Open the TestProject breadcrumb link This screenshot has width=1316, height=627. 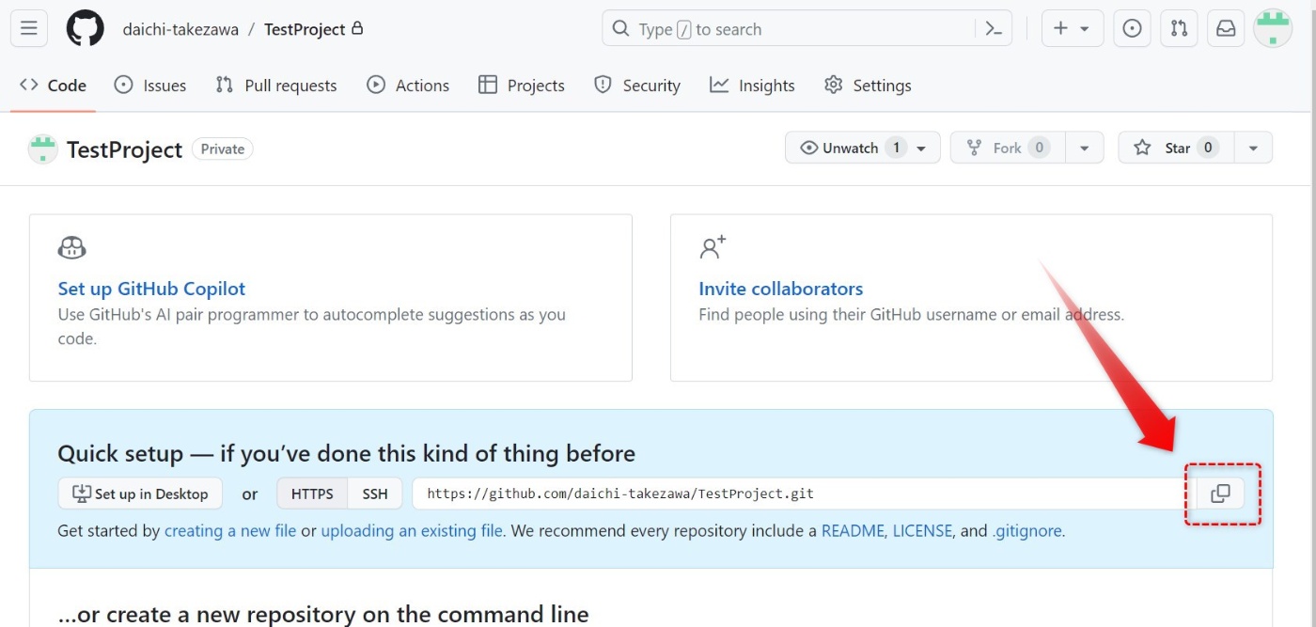(305, 29)
